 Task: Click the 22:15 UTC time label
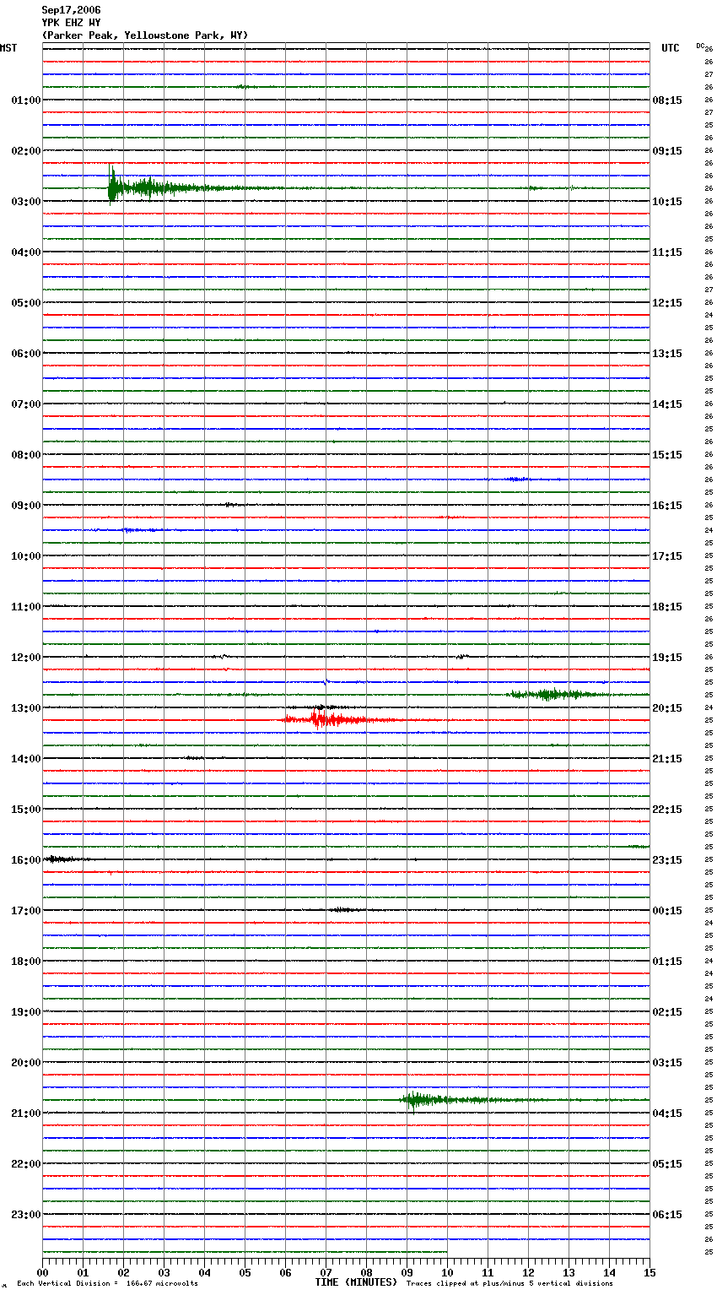point(667,810)
